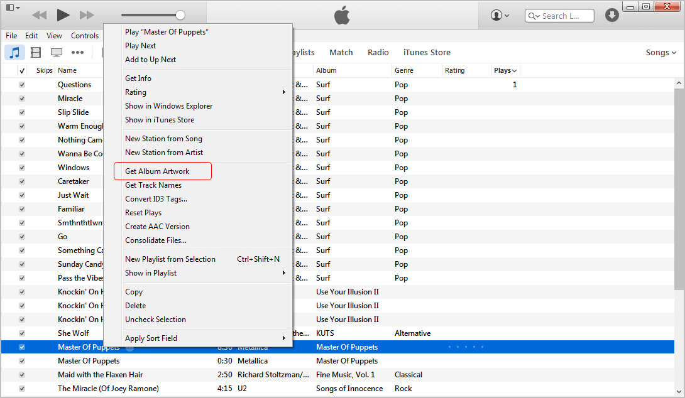The height and width of the screenshot is (398, 685).
Task: Click inside the Search Library field
Action: (559, 16)
